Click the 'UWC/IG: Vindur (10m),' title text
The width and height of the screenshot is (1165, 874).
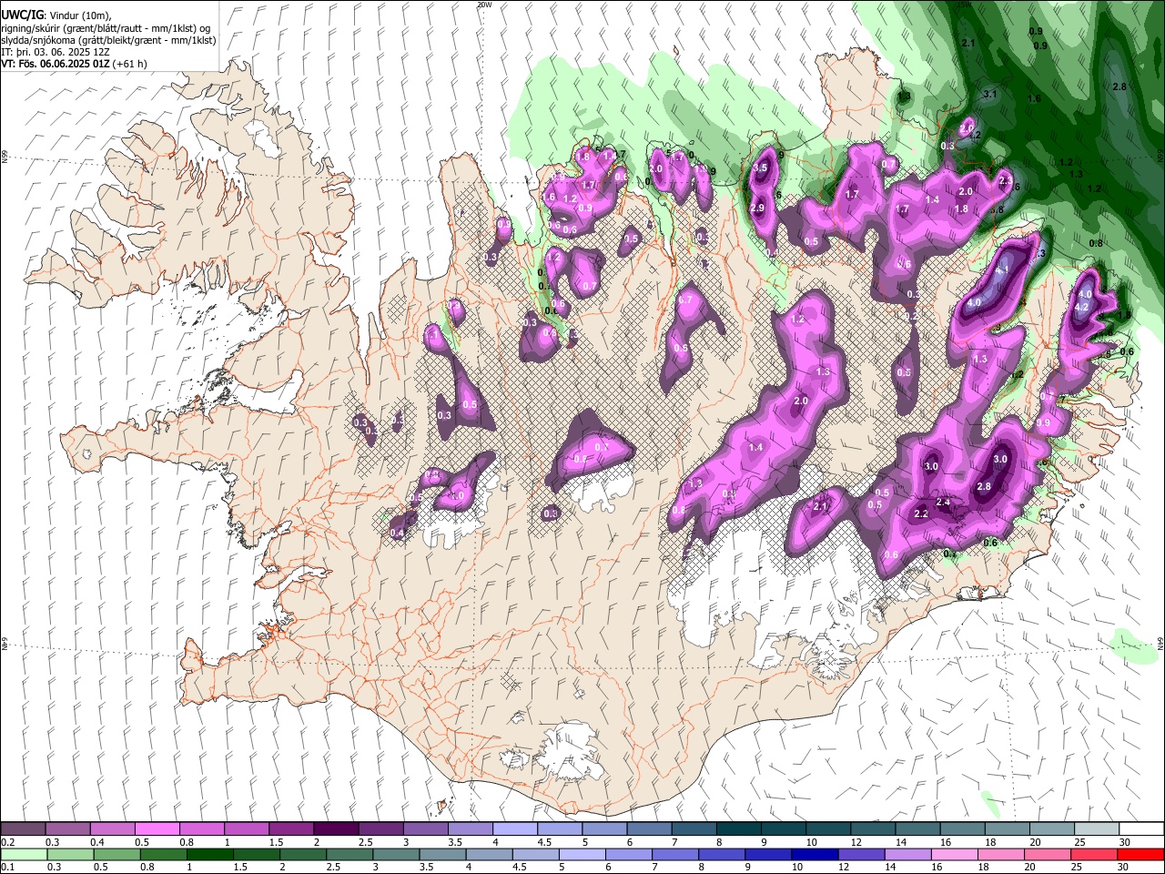(56, 14)
